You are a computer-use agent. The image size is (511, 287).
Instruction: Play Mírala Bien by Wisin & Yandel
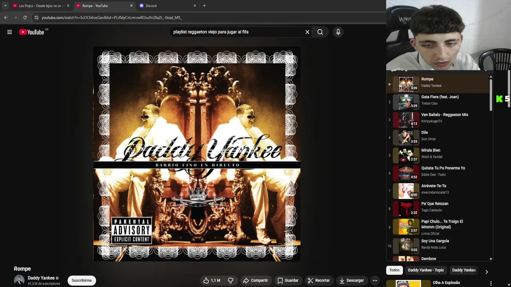(x=438, y=155)
